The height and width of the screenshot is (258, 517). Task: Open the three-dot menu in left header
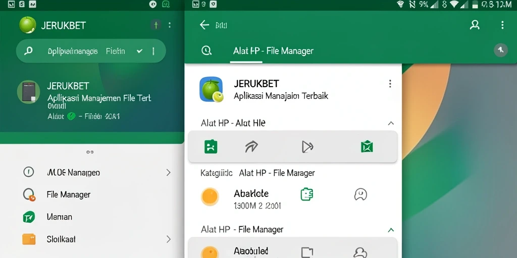tap(170, 25)
